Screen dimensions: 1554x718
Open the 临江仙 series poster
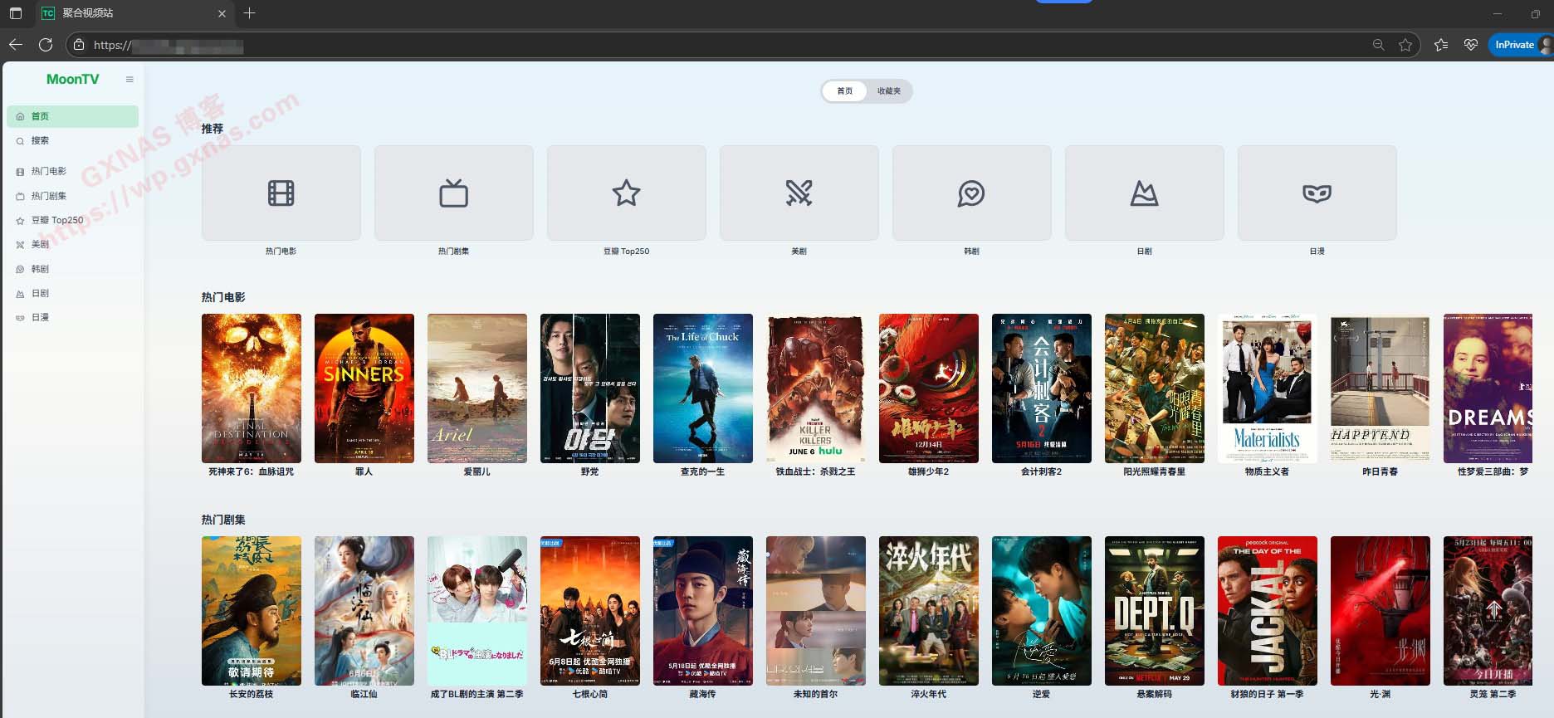[364, 611]
